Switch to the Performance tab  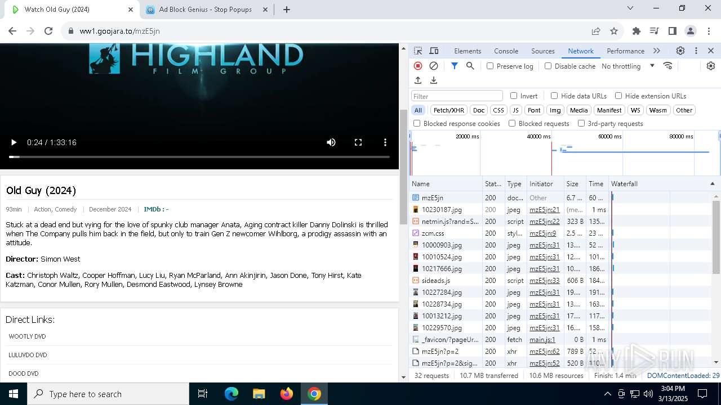tap(625, 51)
